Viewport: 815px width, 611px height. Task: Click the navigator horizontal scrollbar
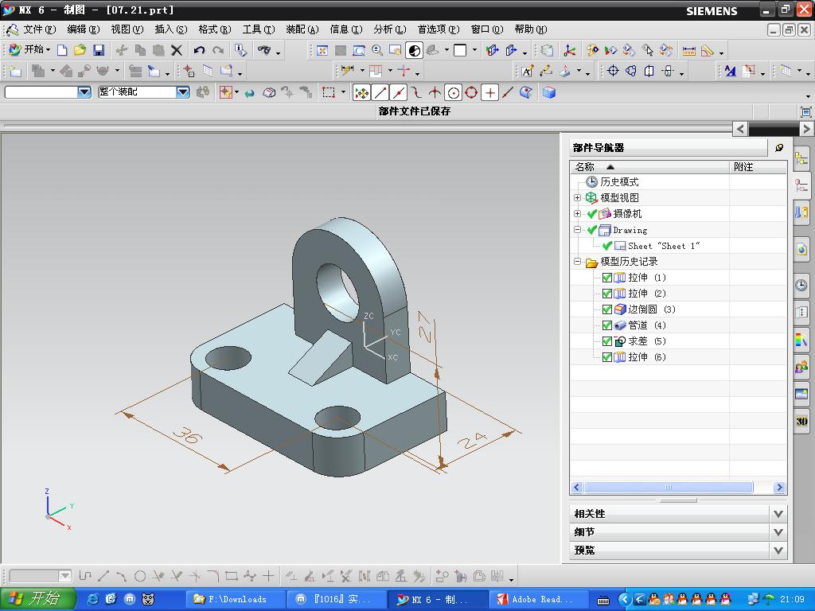point(667,488)
